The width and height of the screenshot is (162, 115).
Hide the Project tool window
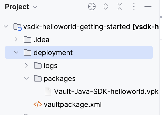(148, 7)
